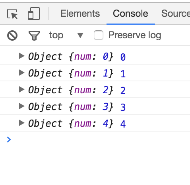190x185 pixels.
Task: Expand the Object {num: 0} entry
Action: click(x=21, y=56)
